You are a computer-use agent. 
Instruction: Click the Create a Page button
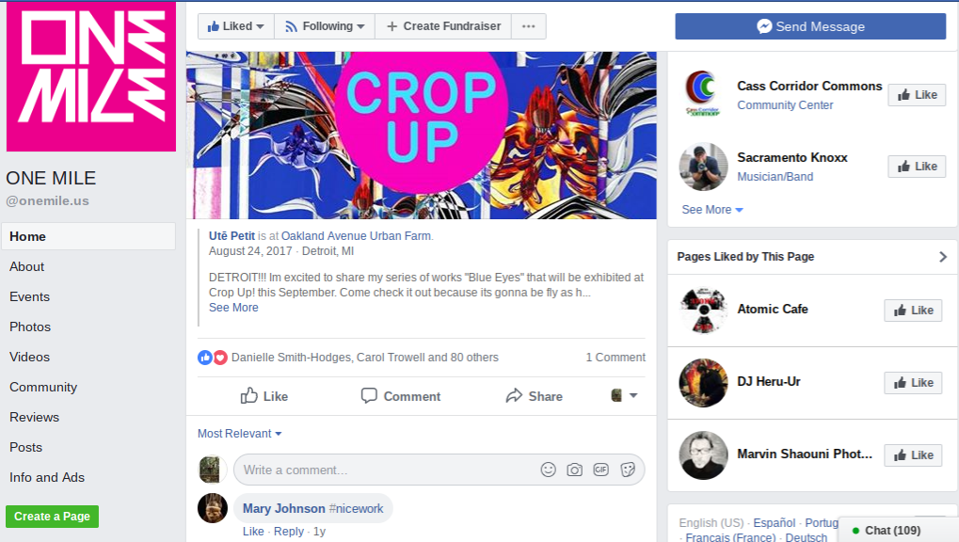click(52, 517)
